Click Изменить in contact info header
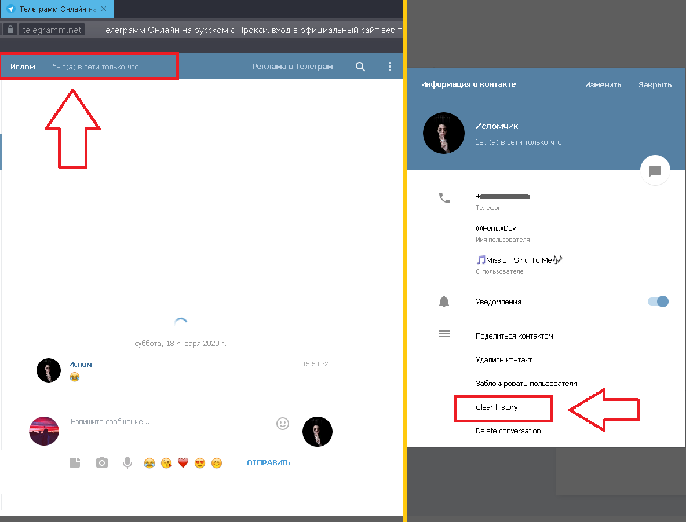The height and width of the screenshot is (522, 686). [x=603, y=84]
